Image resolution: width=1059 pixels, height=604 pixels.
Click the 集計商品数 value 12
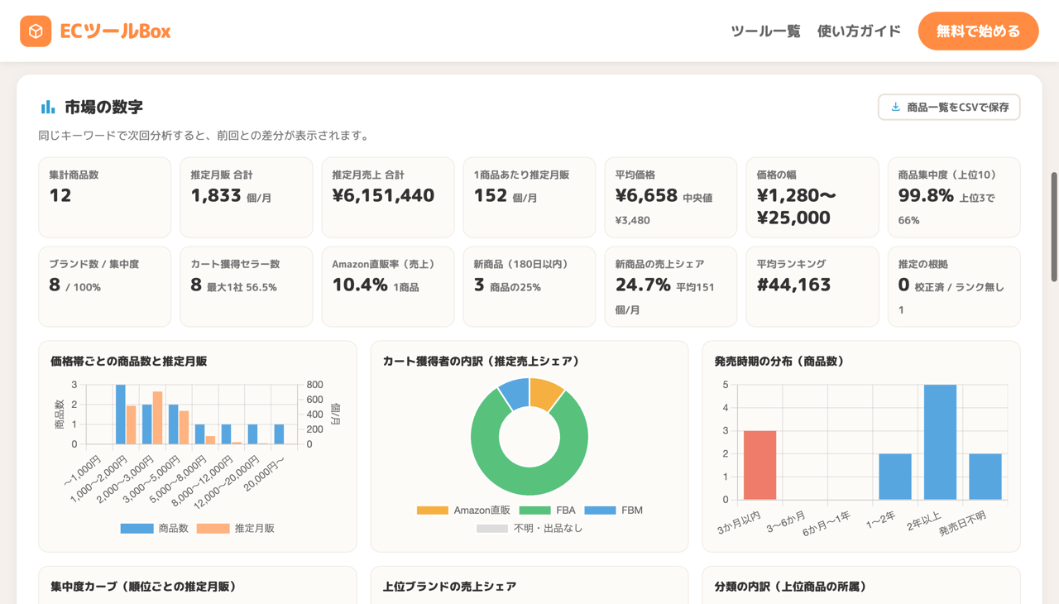point(60,195)
